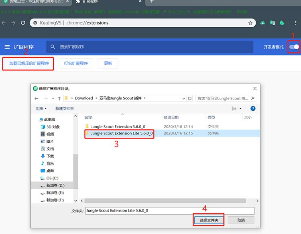Go back in the file dialog

coord(37,98)
